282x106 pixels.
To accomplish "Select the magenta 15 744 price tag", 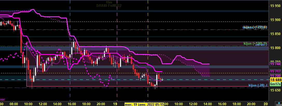I will click(275, 64).
